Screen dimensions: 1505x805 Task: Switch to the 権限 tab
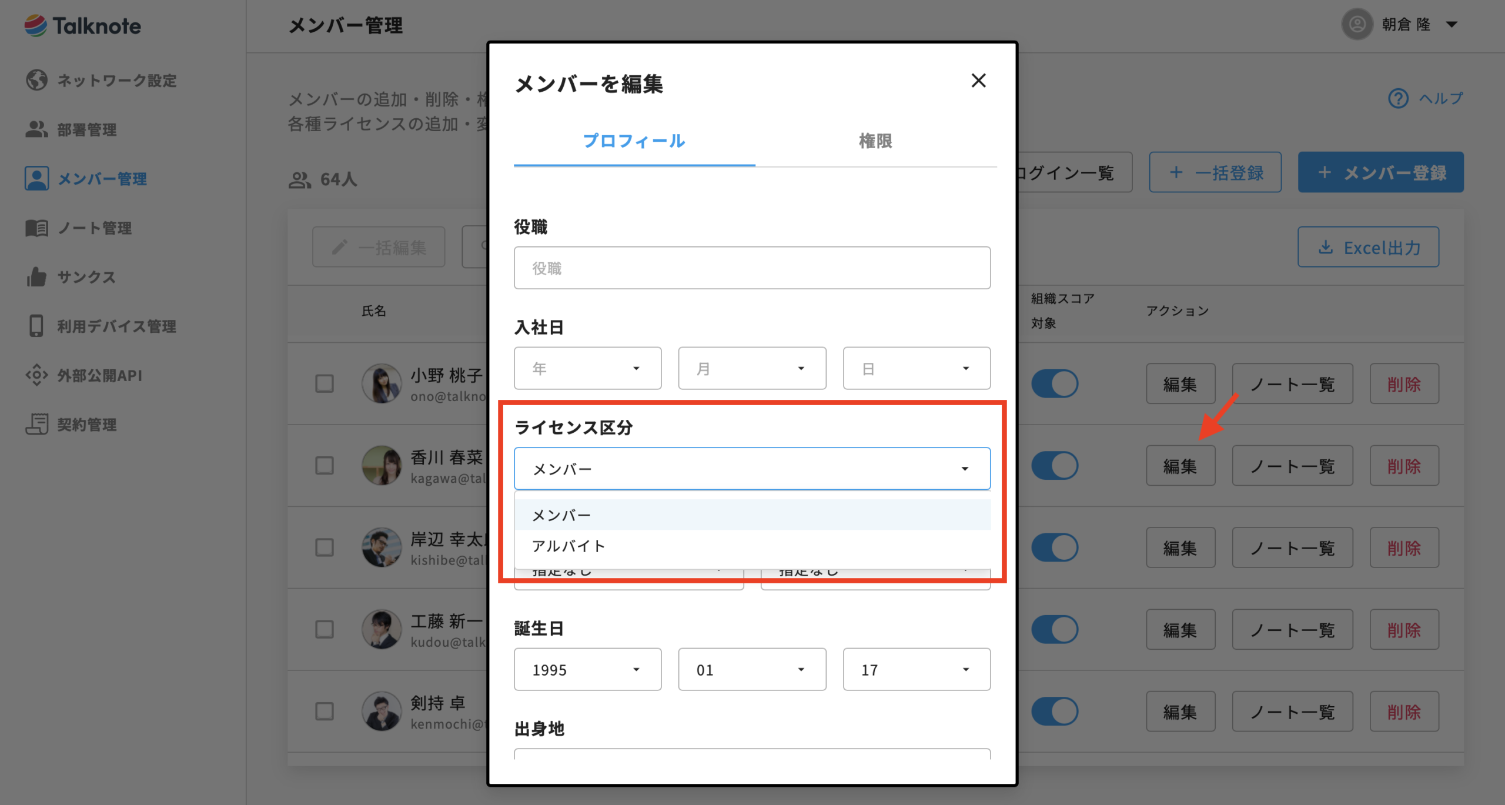[875, 141]
